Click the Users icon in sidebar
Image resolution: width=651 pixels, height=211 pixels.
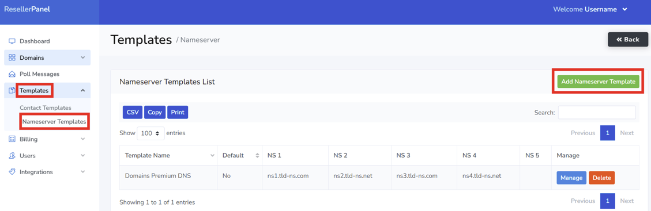click(x=12, y=156)
